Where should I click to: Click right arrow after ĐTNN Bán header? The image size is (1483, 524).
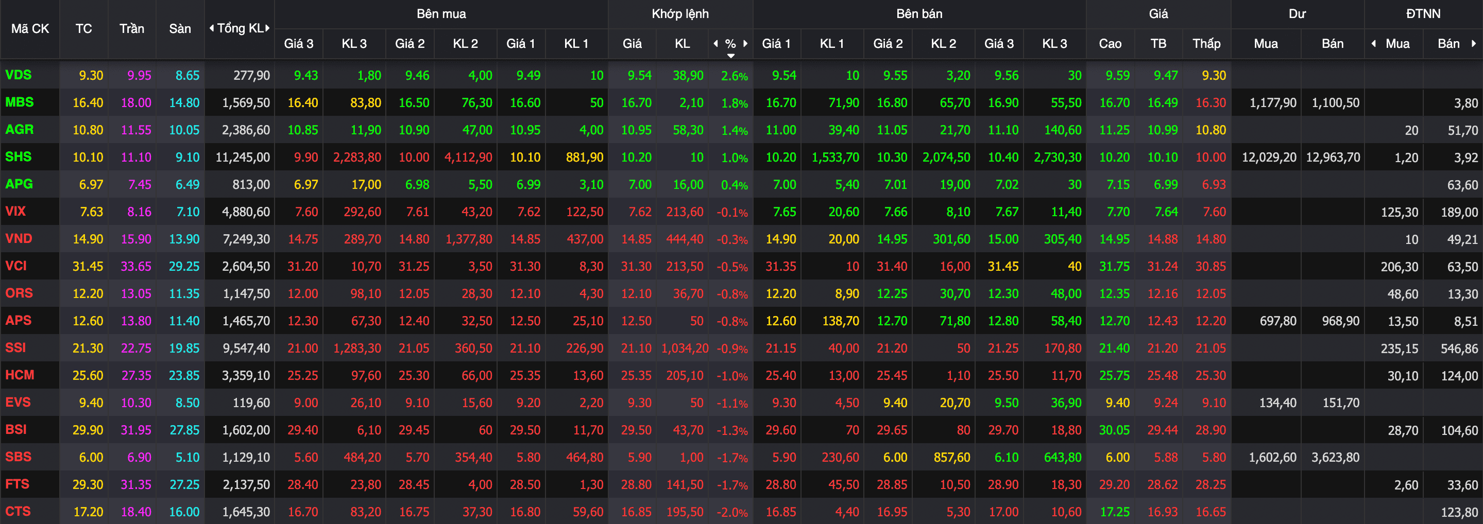tap(1473, 43)
